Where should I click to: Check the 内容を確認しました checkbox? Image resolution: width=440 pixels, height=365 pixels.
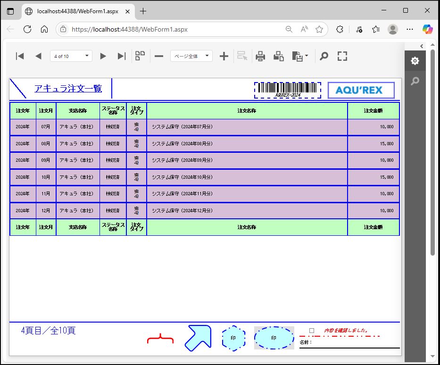click(312, 331)
